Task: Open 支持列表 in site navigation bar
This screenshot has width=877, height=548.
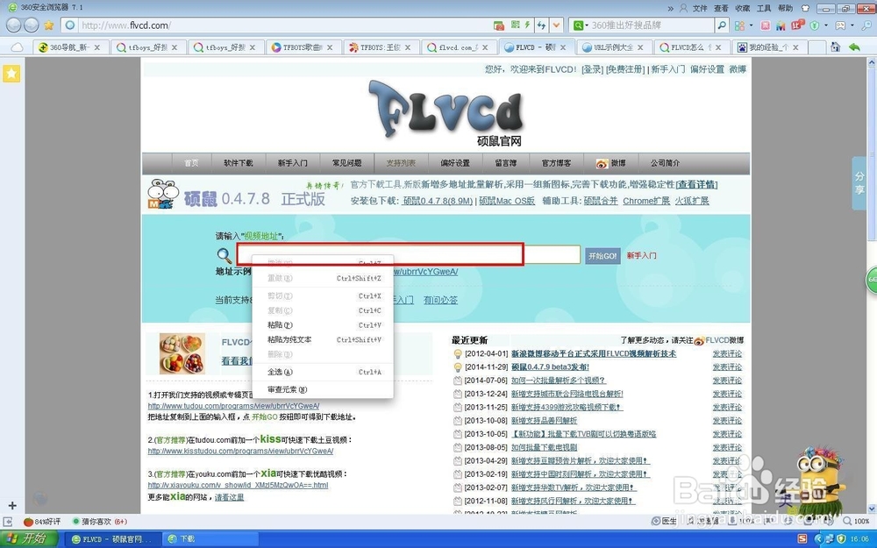Action: click(x=401, y=163)
